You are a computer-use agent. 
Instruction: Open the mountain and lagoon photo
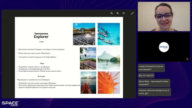pyautogui.click(x=109, y=58)
